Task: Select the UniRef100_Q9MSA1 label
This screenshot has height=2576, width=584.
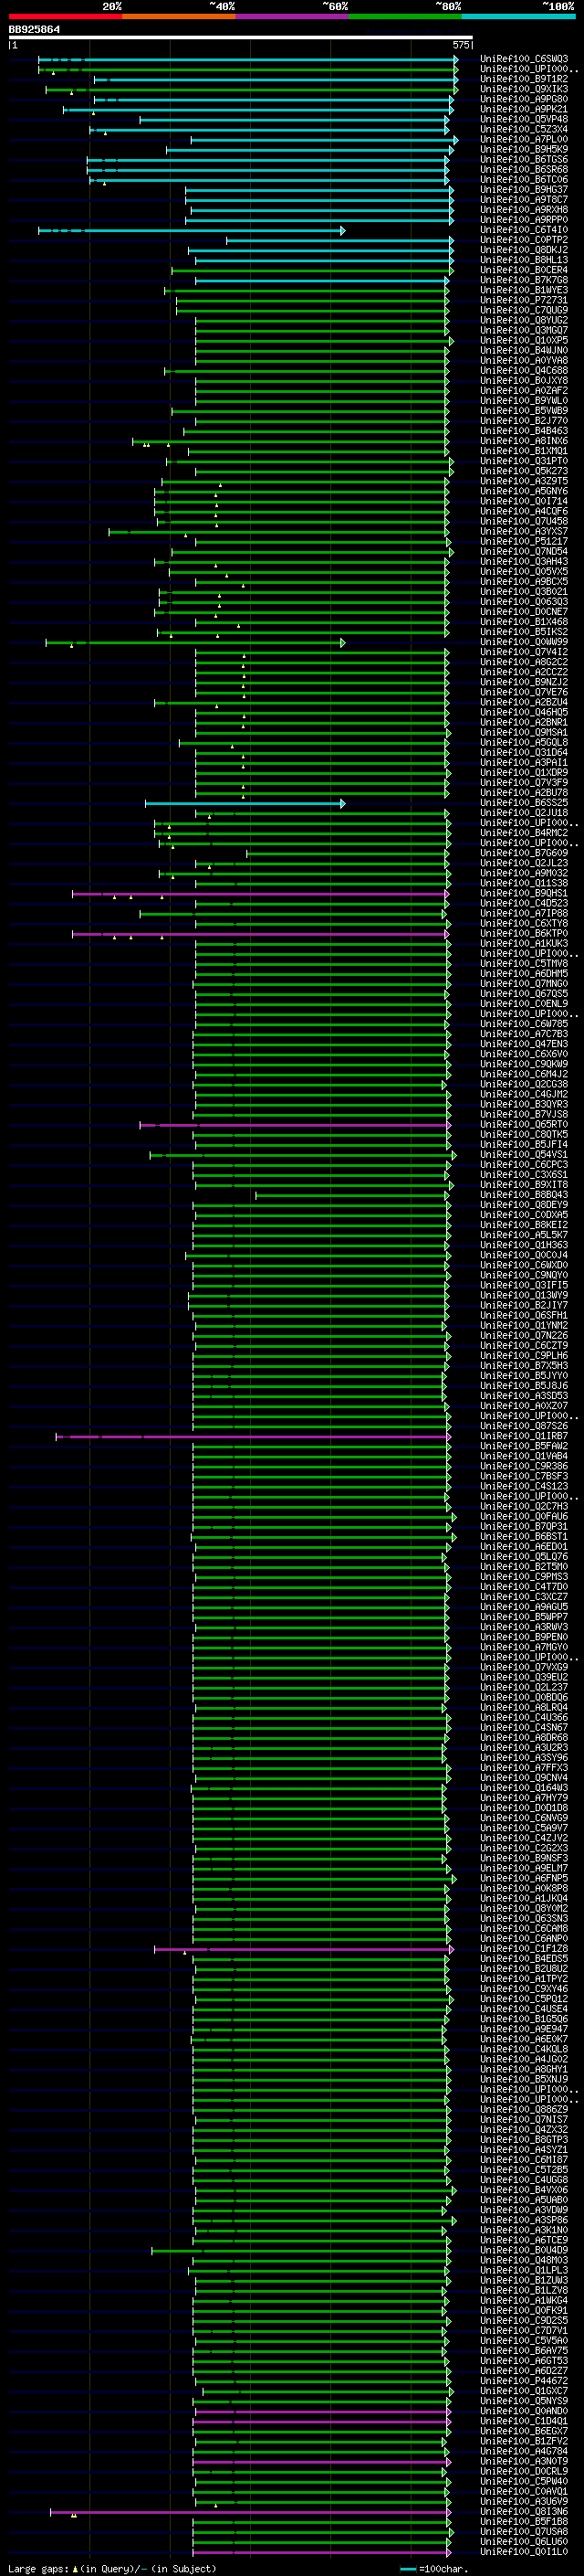Action: [x=524, y=732]
